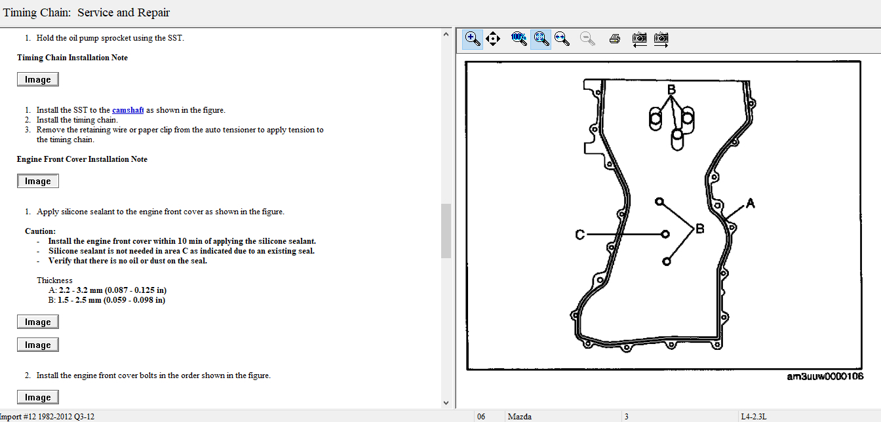Click 'Engine Front Cover Installation Note' heading
This screenshot has height=422, width=881.
click(82, 159)
